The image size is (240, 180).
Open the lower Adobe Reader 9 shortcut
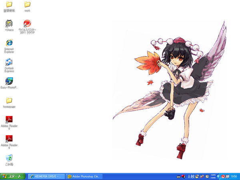coord(9,138)
